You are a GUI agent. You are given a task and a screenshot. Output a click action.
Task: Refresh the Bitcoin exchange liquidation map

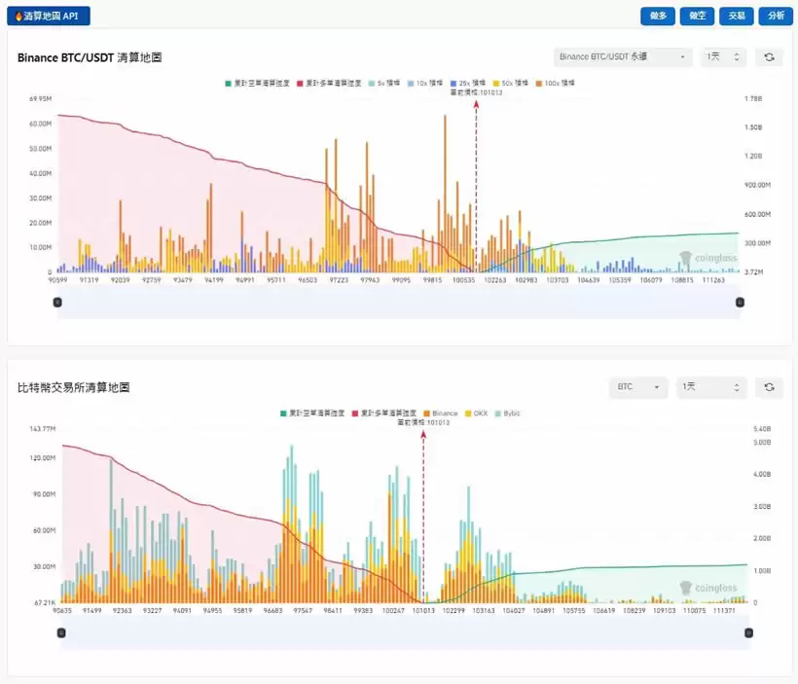coord(769,387)
